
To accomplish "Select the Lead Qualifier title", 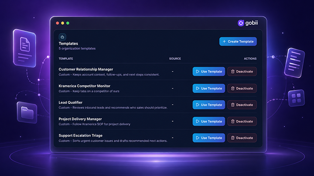I will (71, 103).
